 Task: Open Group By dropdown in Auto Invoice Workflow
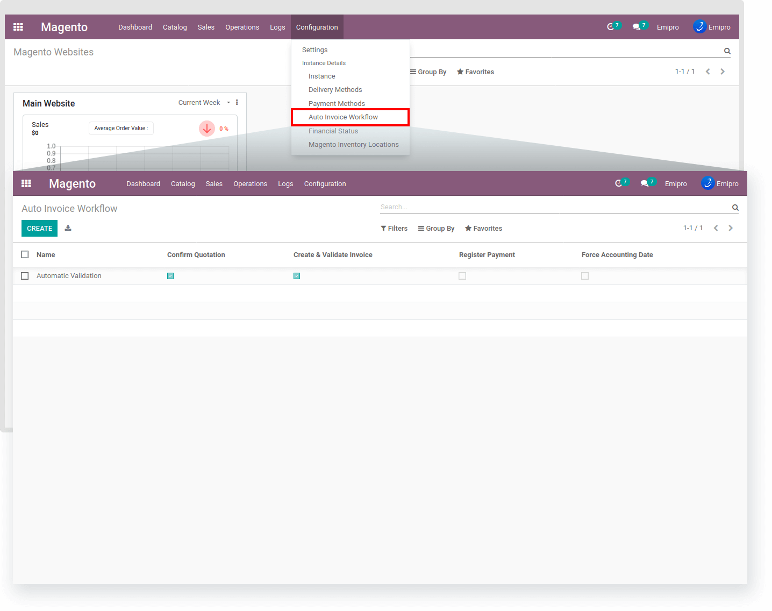pyautogui.click(x=436, y=229)
